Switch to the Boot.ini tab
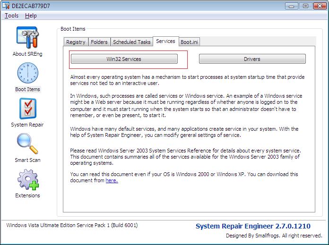Image resolution: width=329 pixels, height=245 pixels. pyautogui.click(x=190, y=42)
